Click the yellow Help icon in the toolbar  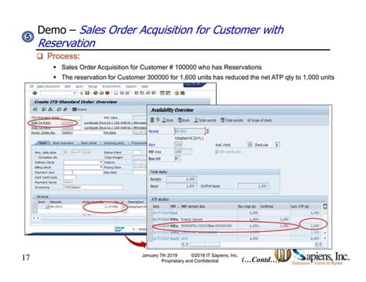click(177, 93)
